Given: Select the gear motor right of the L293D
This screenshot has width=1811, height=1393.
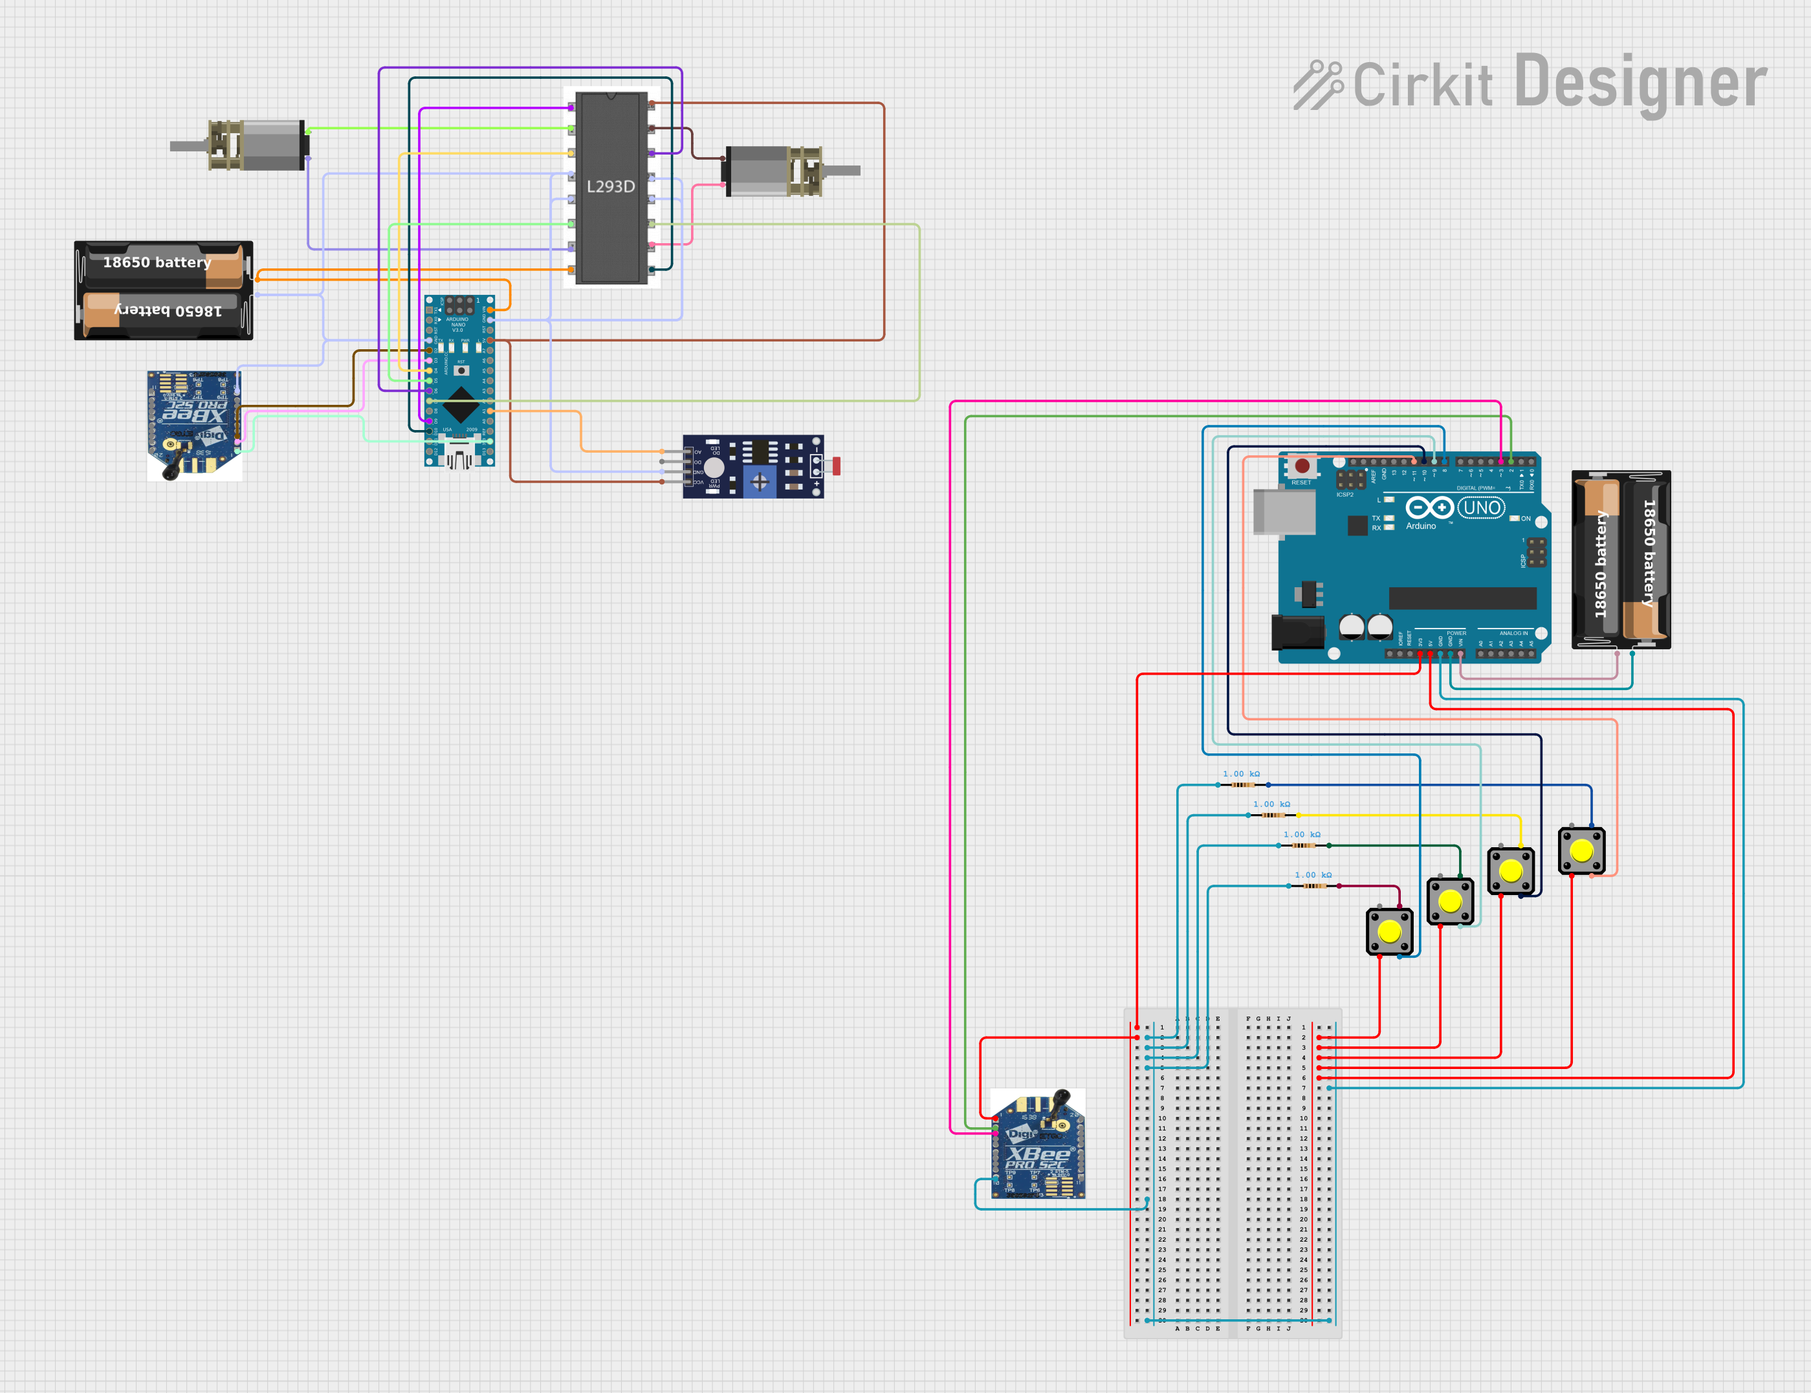Looking at the screenshot, I should (x=790, y=171).
